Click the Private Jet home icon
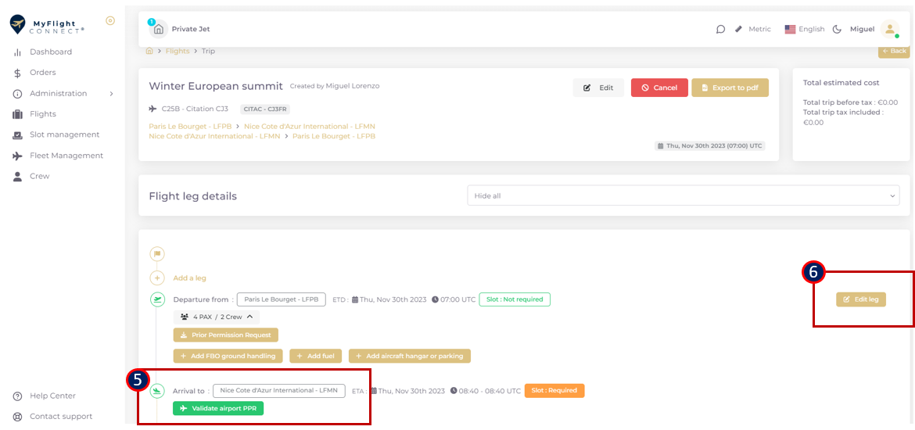Viewport: 915px width, 430px height. [x=159, y=29]
